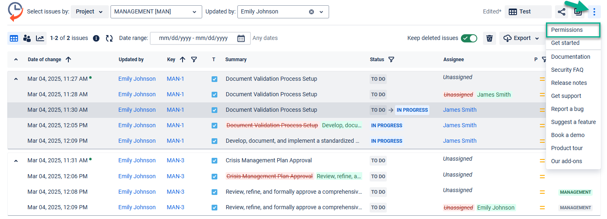Click the refresh issues icon
The height and width of the screenshot is (219, 607).
(x=109, y=38)
